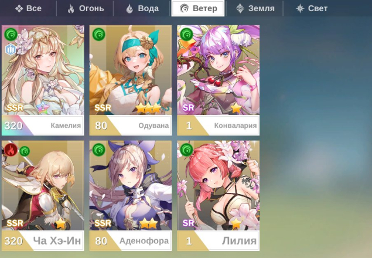372x258 pixels.
Task: Click wind element icon on Лилия card
Action: pos(186,150)
